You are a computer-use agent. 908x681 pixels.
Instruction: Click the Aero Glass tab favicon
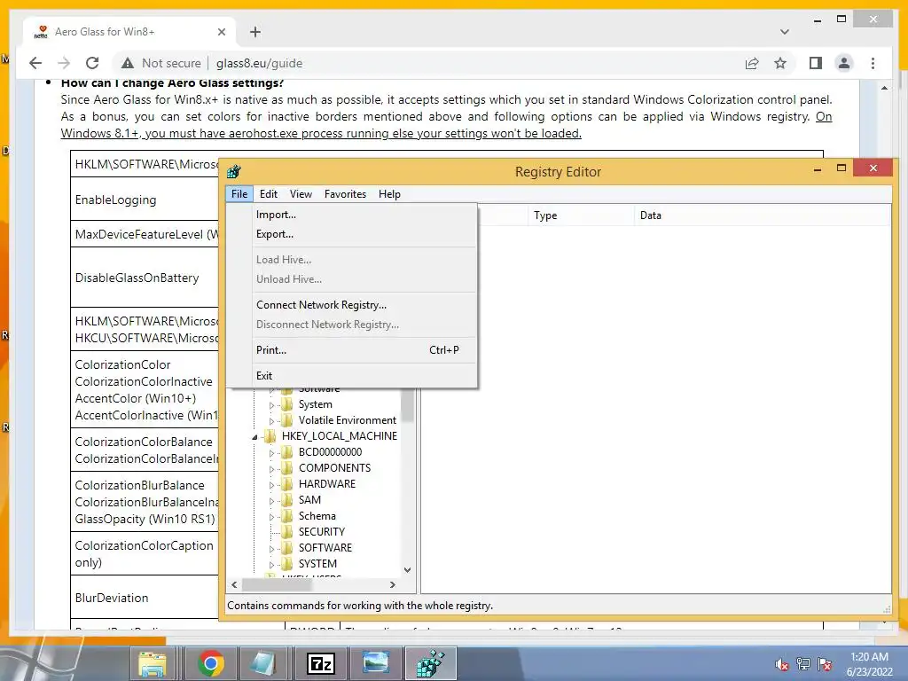tap(41, 32)
